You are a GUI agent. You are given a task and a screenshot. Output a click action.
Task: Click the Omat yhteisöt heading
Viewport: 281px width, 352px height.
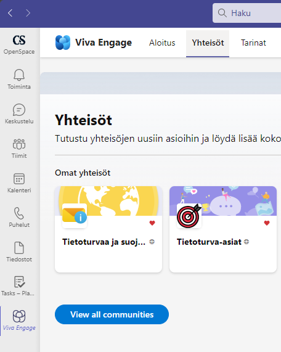[x=83, y=173]
